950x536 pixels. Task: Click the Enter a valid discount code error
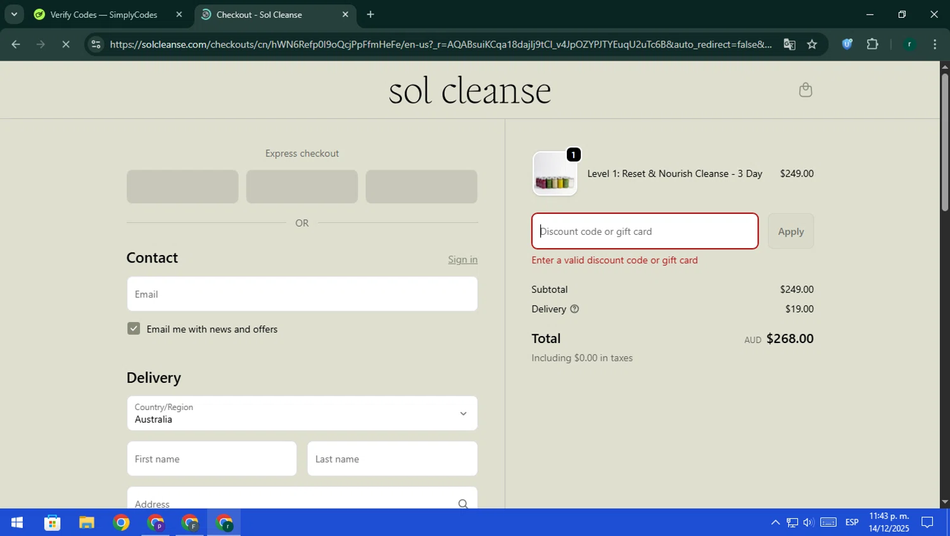[x=614, y=260]
